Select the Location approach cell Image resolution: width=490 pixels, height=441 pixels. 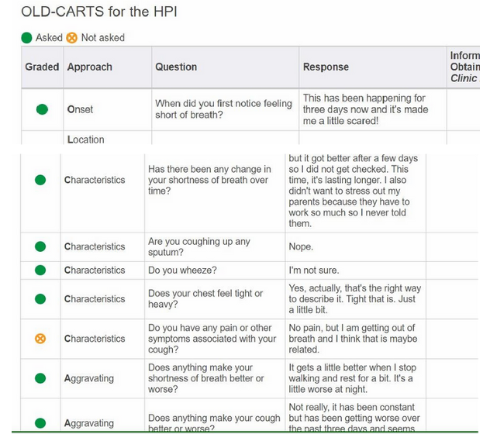click(x=108, y=138)
